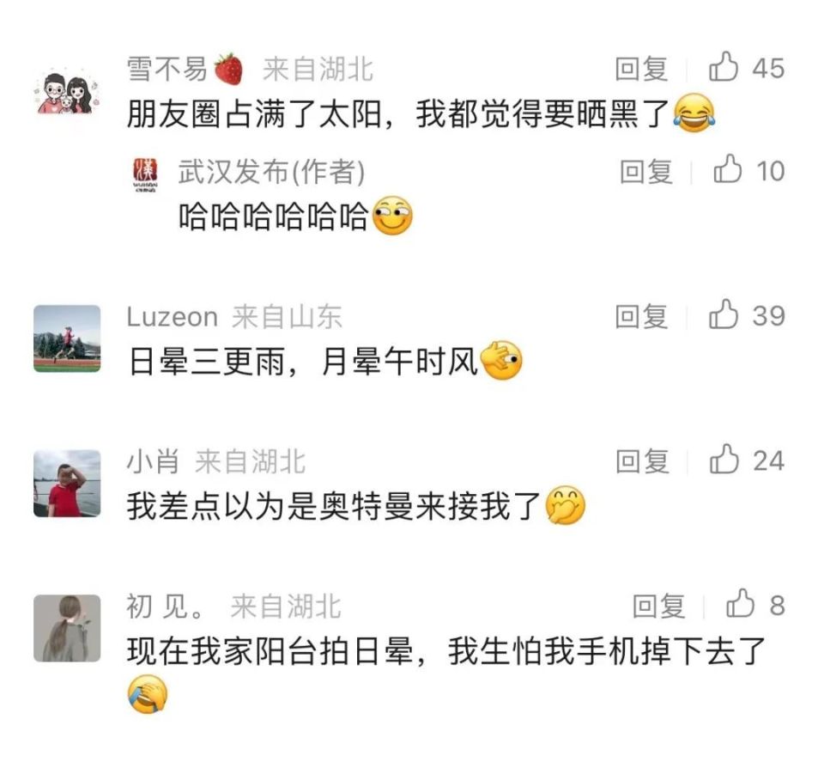Viewport: 824px width, 762px height.
Task: Like 小肖's comment with 24 likes
Action: click(724, 459)
